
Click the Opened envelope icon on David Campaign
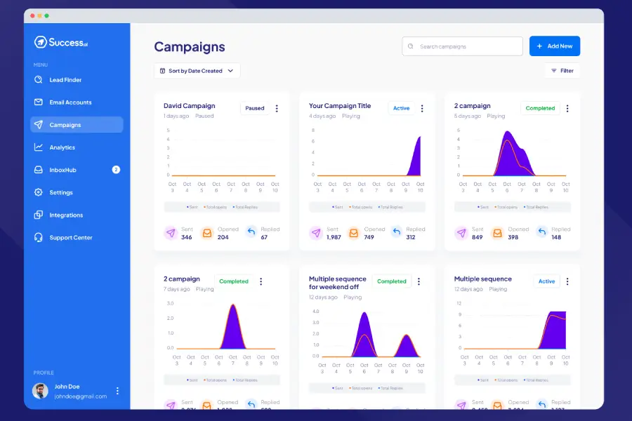207,233
